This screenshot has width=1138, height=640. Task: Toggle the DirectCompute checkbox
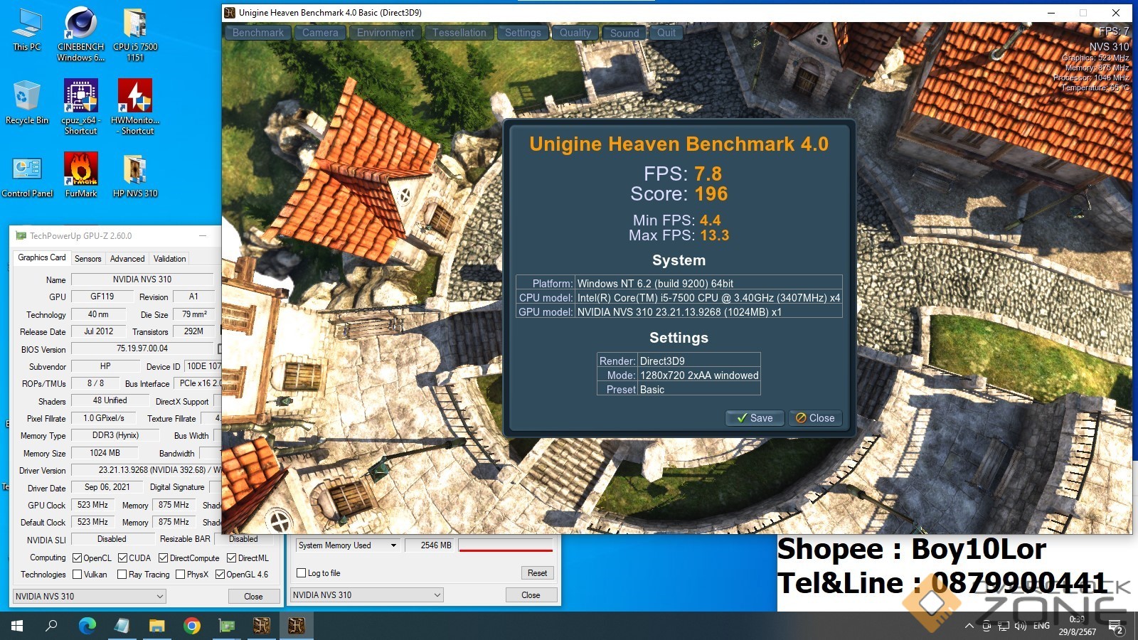click(x=163, y=558)
